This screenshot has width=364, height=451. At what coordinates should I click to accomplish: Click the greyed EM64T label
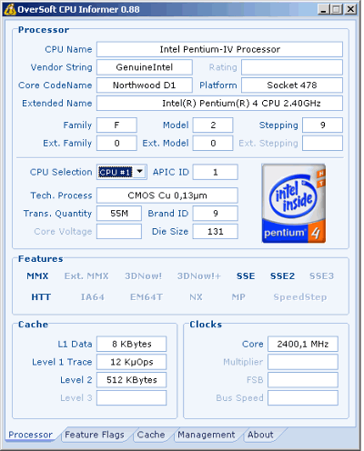coord(147,297)
